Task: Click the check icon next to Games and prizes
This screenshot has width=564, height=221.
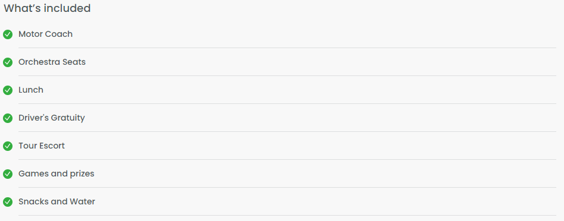Action: (8, 174)
